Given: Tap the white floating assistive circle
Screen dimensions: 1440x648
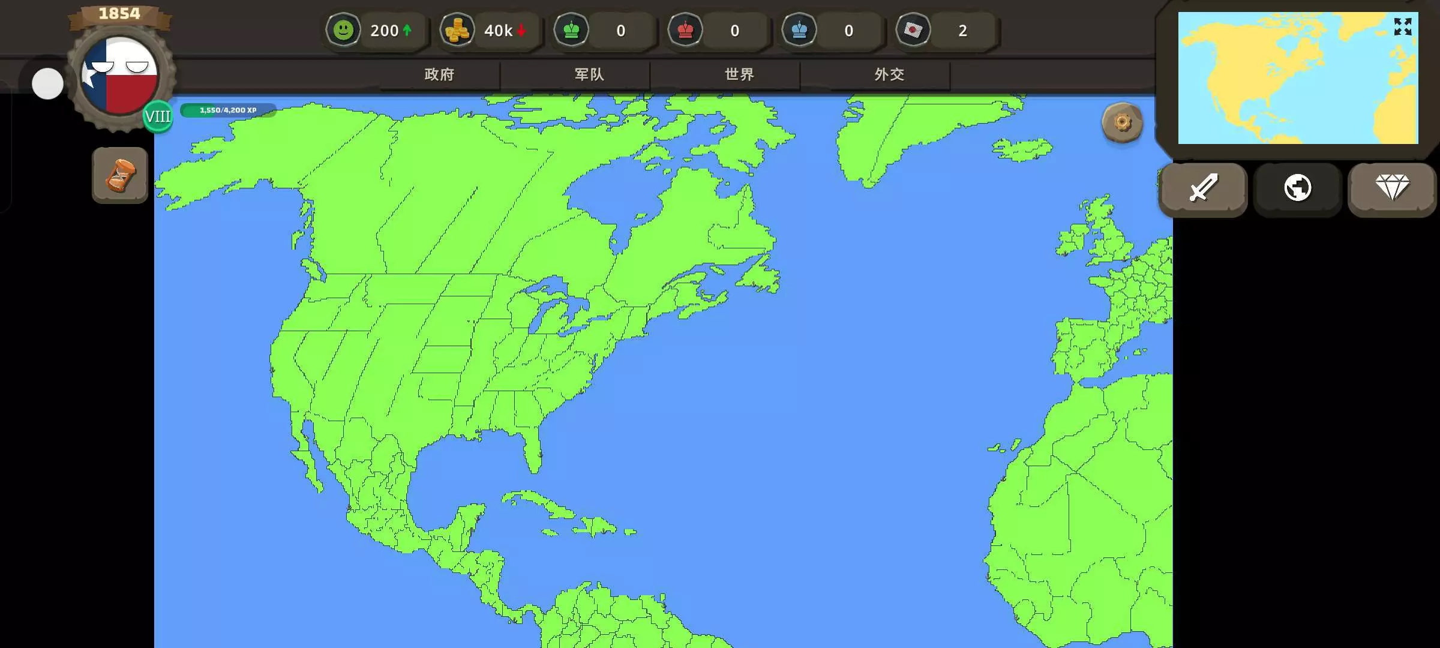Looking at the screenshot, I should (x=47, y=83).
